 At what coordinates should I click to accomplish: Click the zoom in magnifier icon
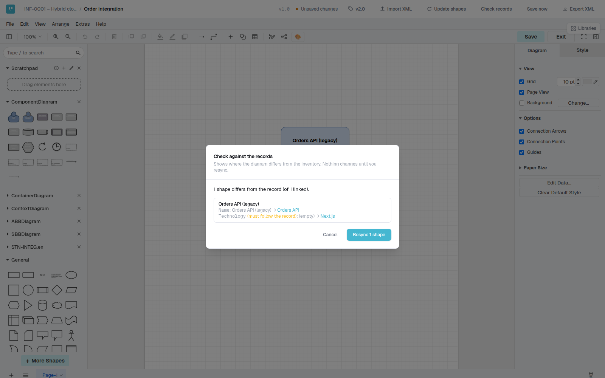pyautogui.click(x=56, y=37)
